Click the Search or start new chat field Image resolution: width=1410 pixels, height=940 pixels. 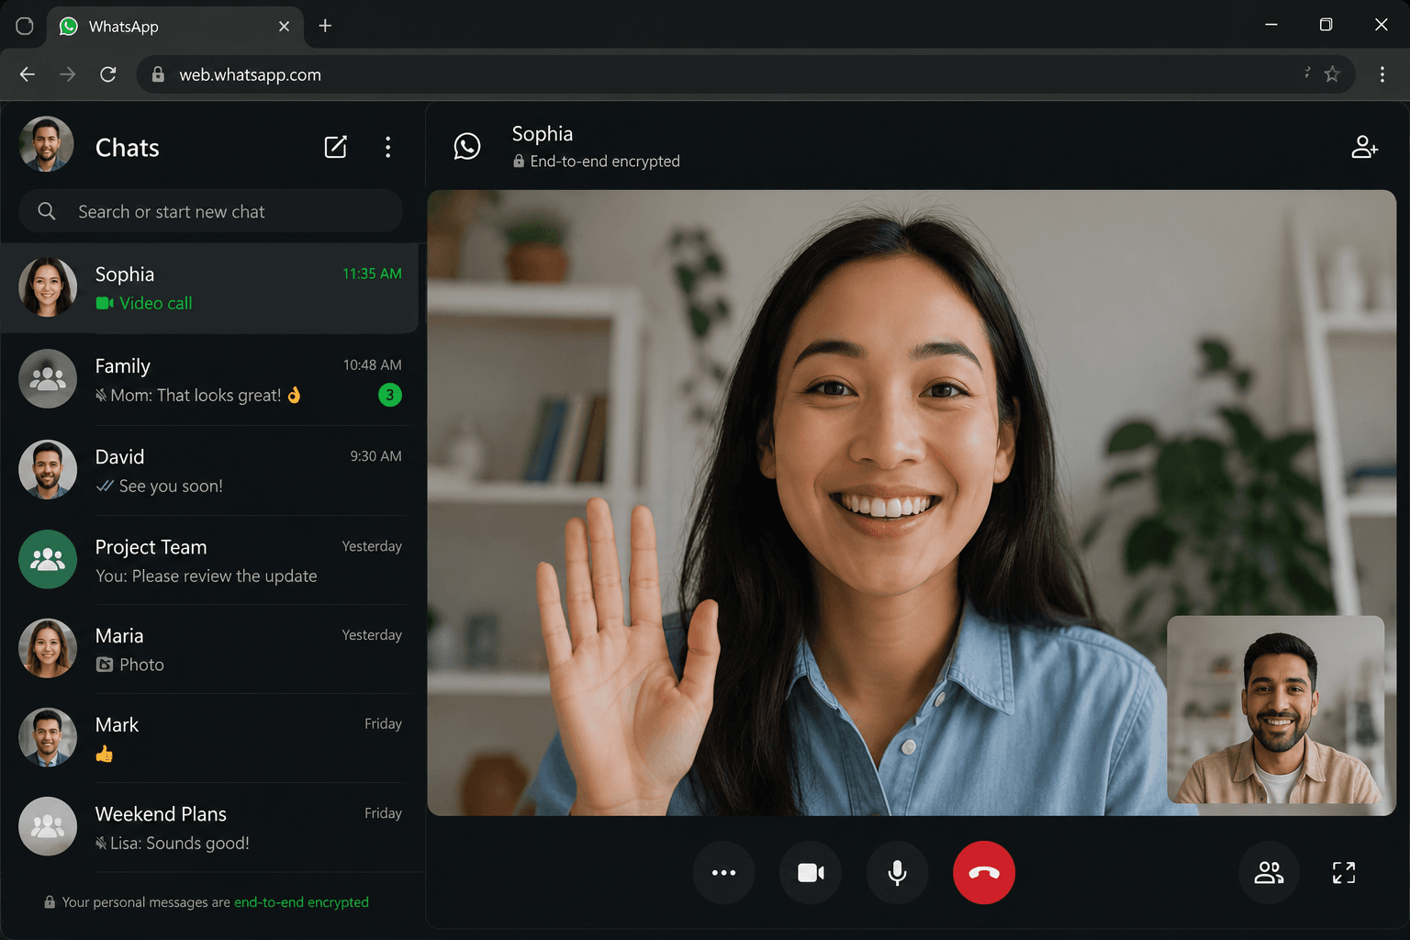210,211
